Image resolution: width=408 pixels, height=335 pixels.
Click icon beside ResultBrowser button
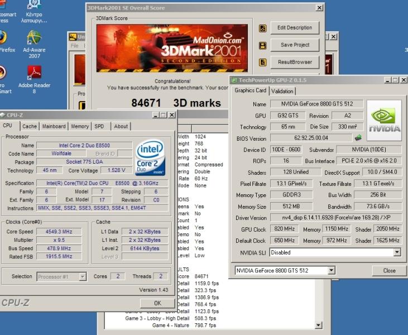pyautogui.click(x=262, y=63)
